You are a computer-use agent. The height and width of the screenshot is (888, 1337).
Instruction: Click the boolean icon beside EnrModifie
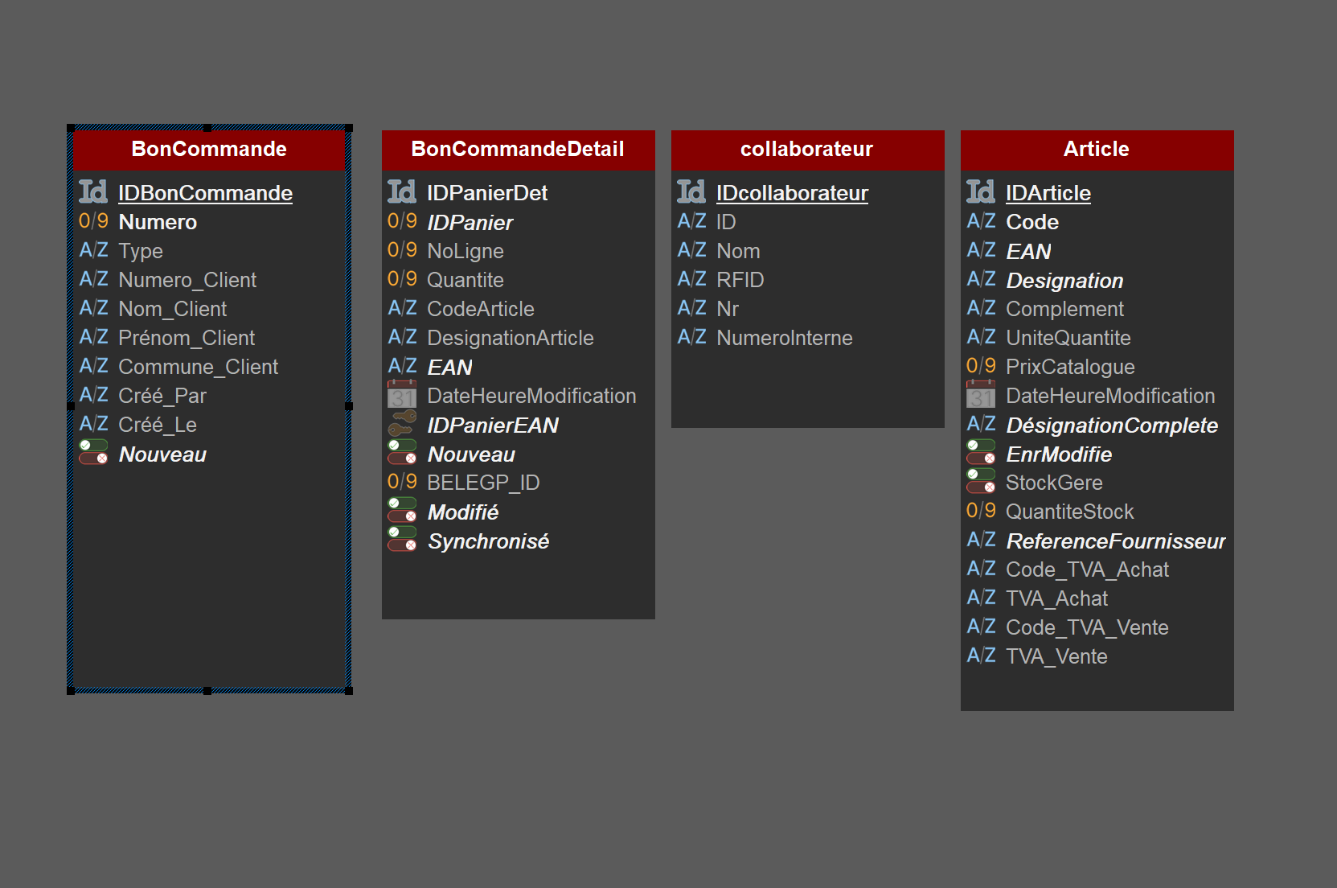click(x=981, y=452)
